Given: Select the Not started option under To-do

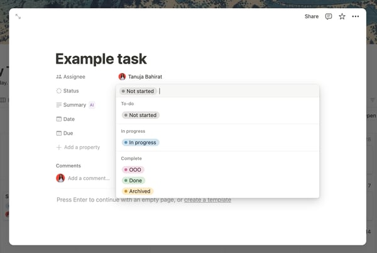Looking at the screenshot, I should (x=141, y=115).
